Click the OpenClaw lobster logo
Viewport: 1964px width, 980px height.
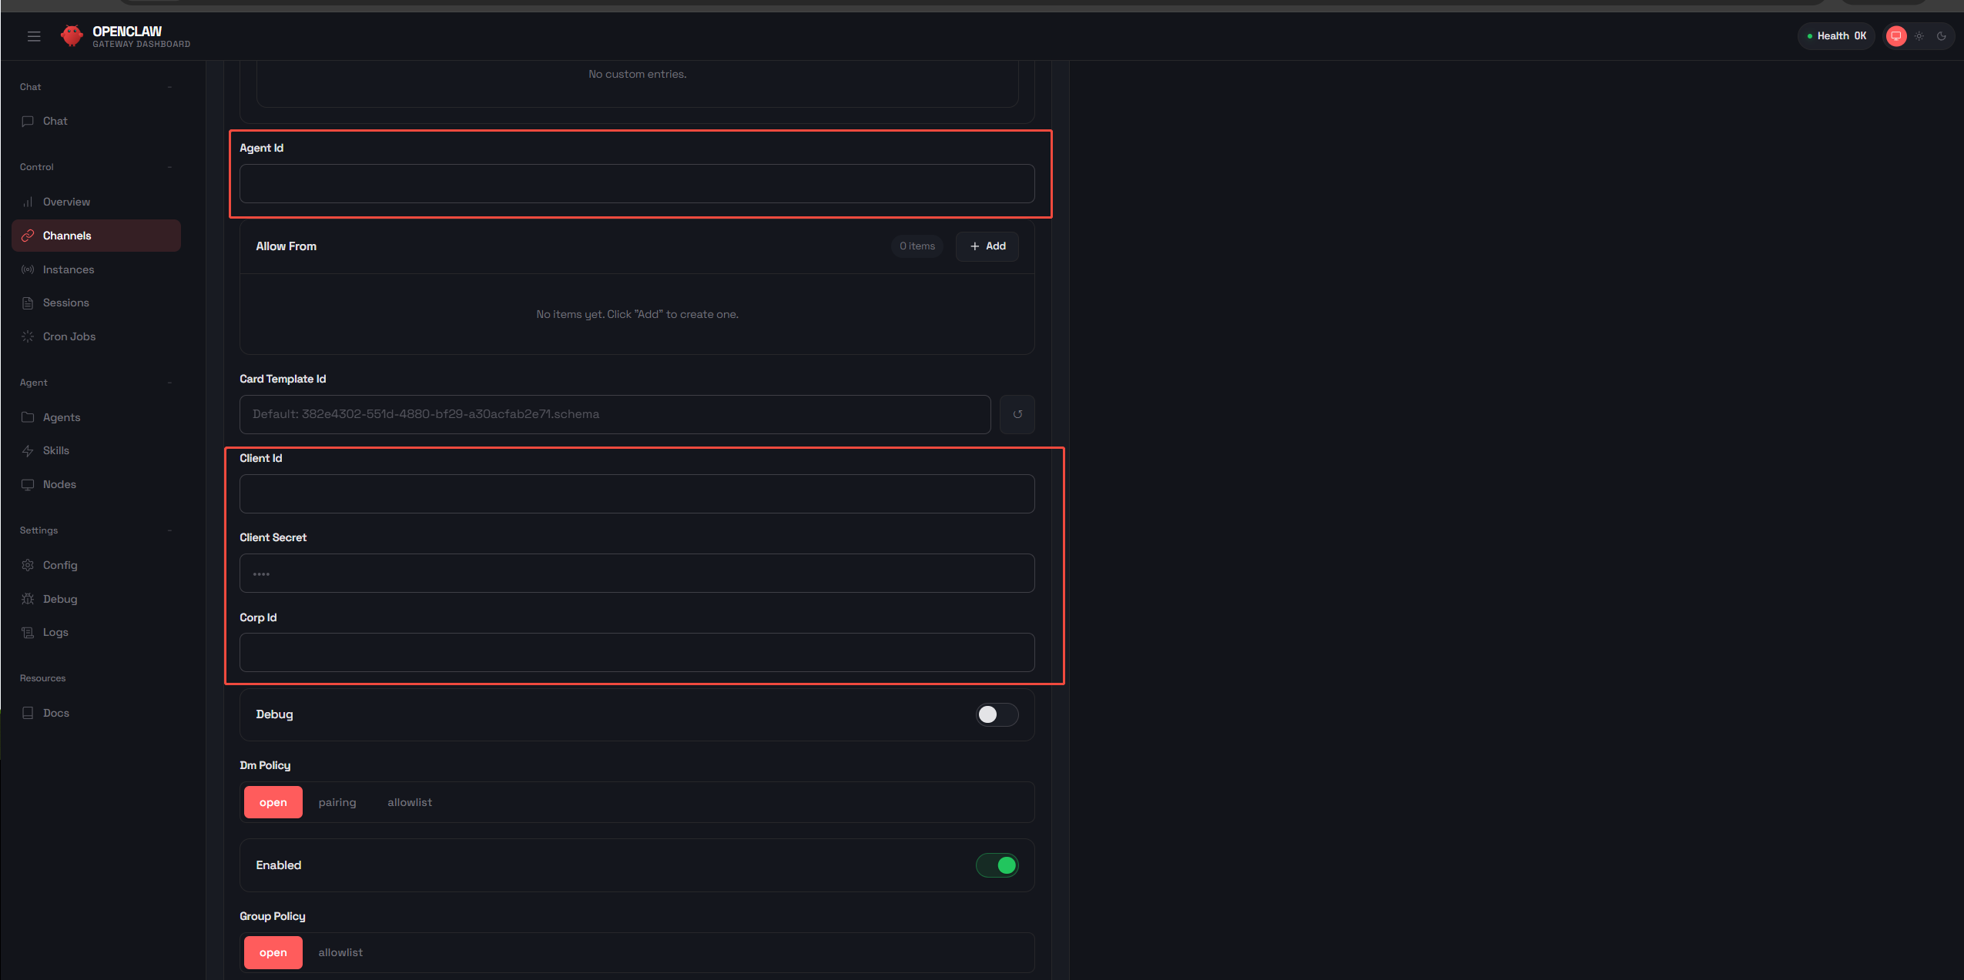[72, 36]
